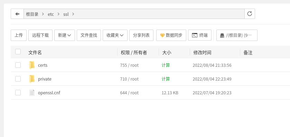Click date 2022/08/04 21:33:56
The image size is (290, 137).
pos(212,65)
